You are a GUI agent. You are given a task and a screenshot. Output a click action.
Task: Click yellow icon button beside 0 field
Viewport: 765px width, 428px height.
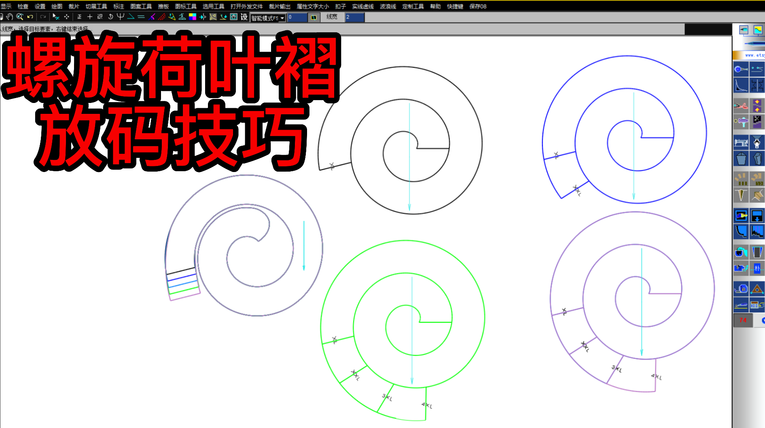pos(314,17)
